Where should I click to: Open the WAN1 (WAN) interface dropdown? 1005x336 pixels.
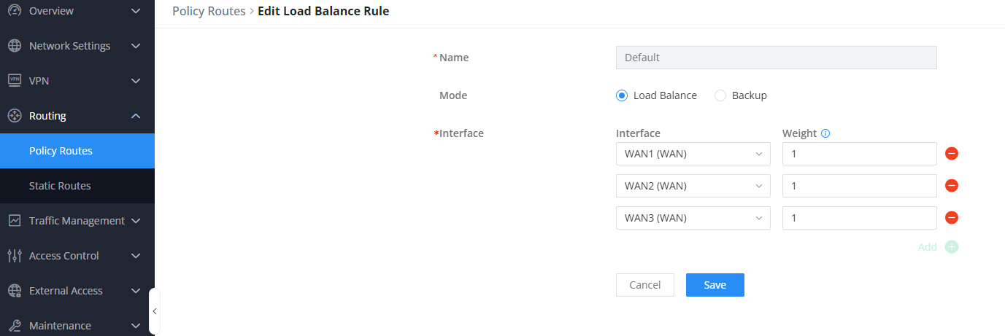(x=693, y=154)
